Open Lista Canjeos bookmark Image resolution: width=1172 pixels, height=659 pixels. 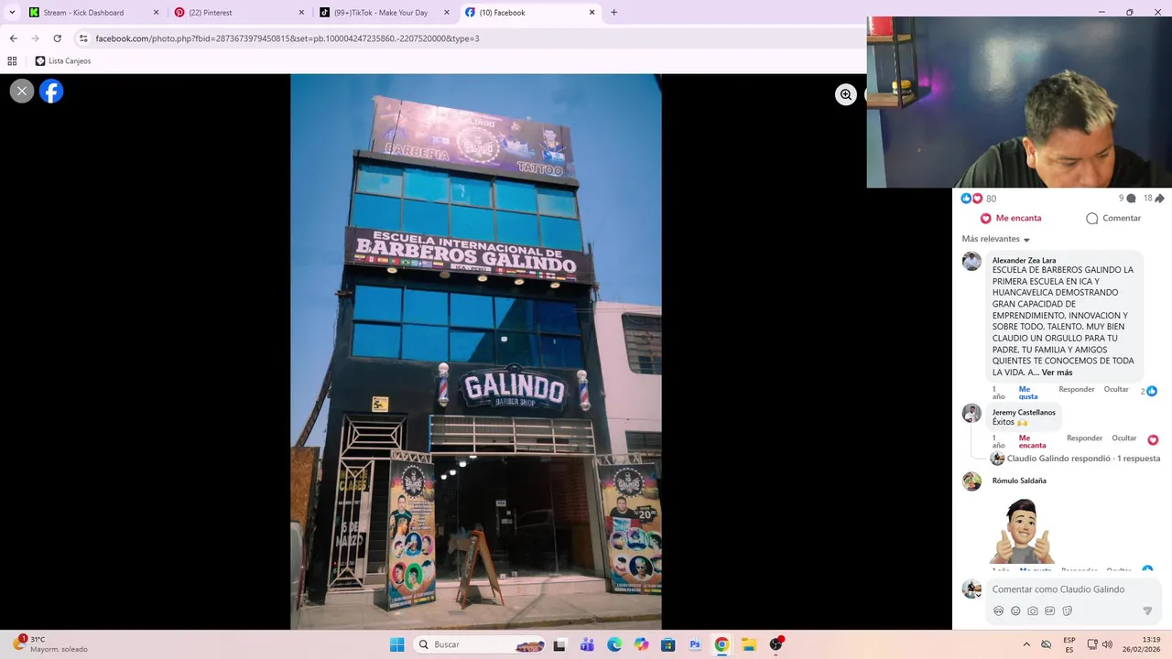click(63, 61)
